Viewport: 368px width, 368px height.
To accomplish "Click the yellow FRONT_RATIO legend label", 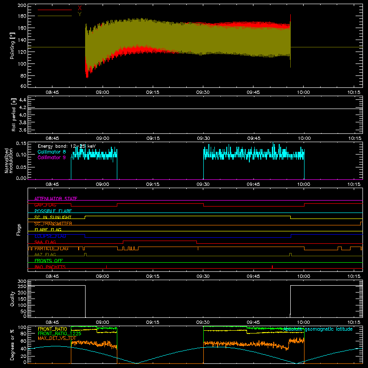I will tap(52, 329).
